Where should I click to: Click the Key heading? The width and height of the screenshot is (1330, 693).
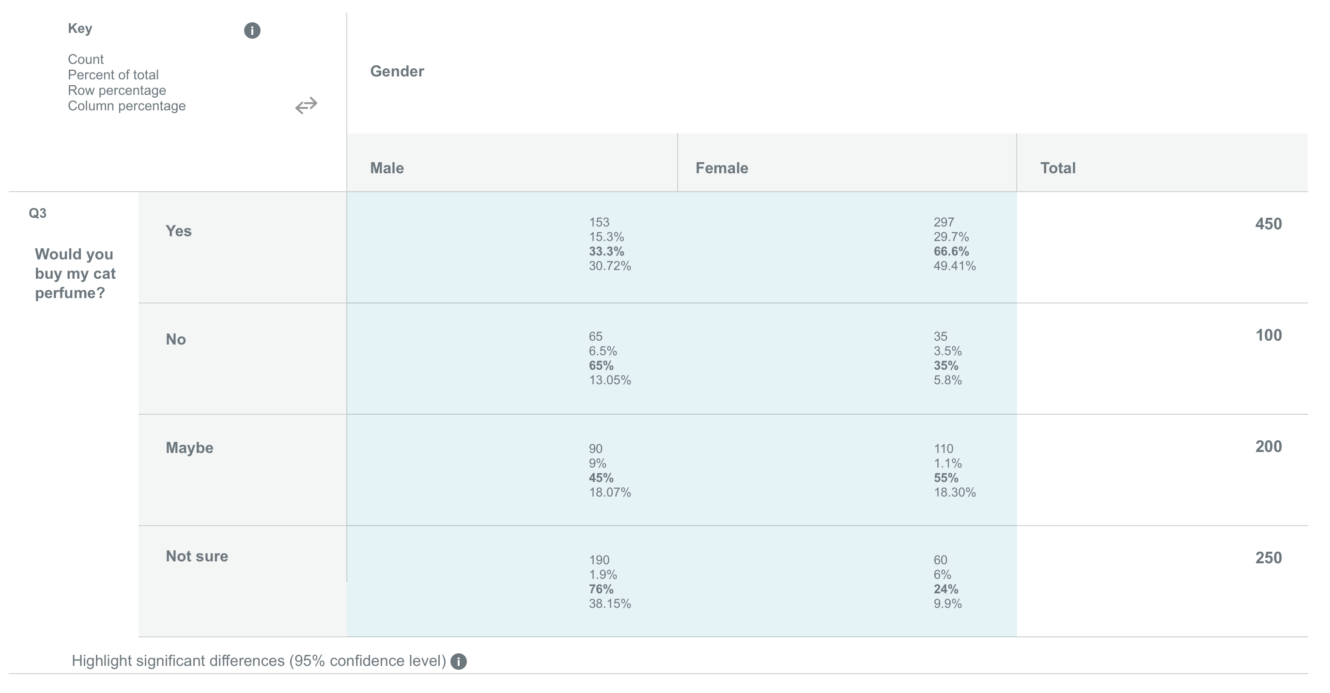click(80, 29)
